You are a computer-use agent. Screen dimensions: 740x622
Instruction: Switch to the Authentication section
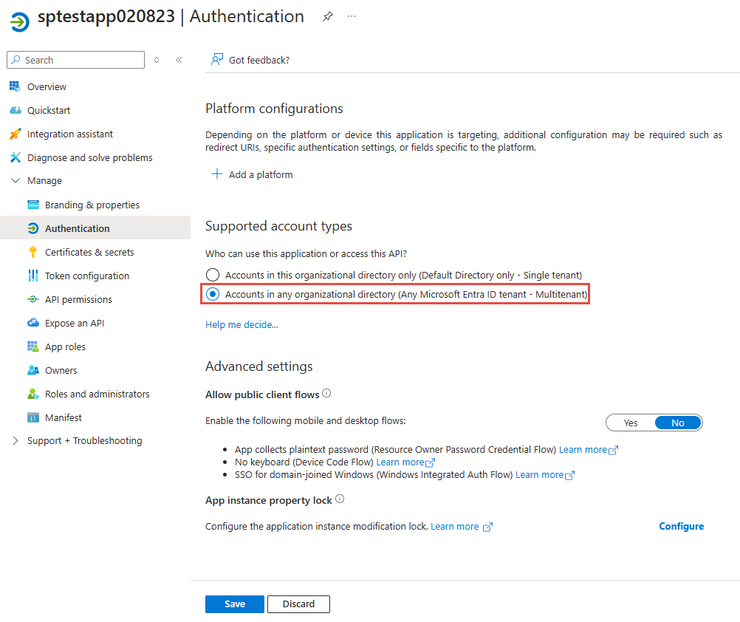pyautogui.click(x=76, y=228)
